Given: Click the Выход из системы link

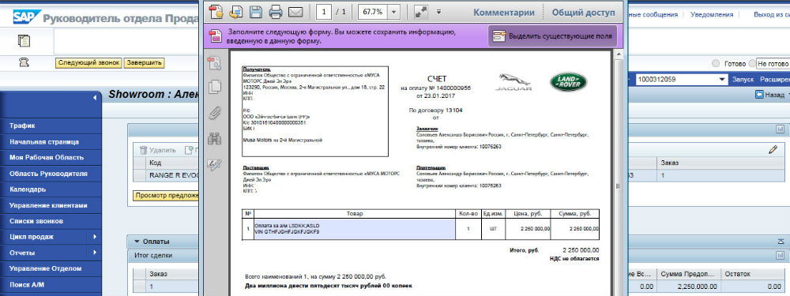Looking at the screenshot, I should [x=771, y=14].
